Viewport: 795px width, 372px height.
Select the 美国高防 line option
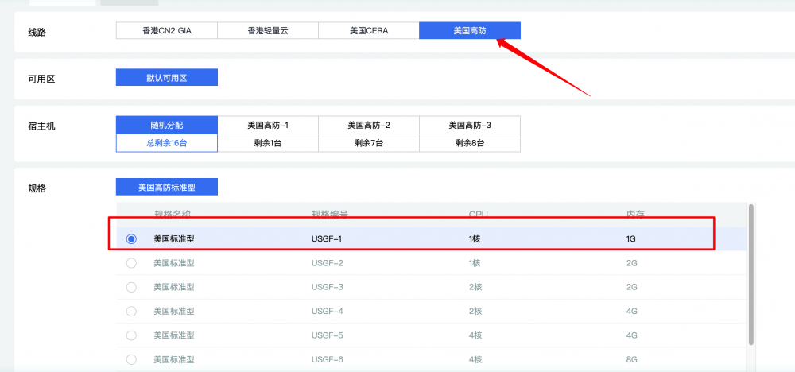(469, 30)
